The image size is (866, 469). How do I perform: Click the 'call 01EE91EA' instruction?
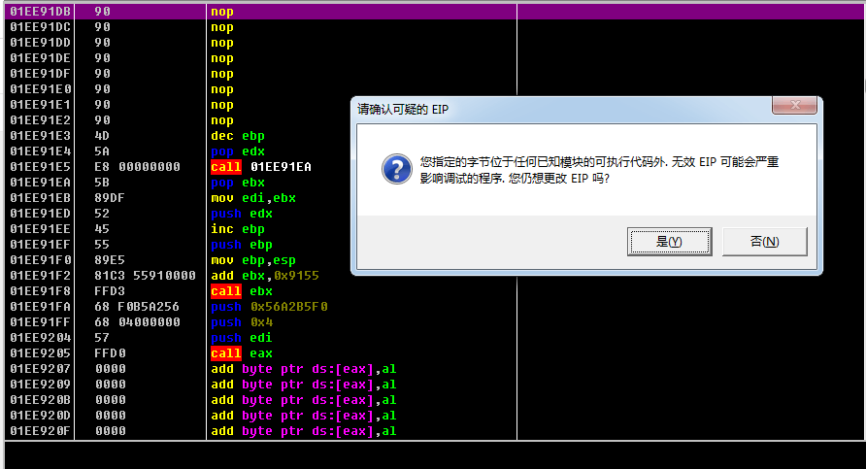coord(261,167)
